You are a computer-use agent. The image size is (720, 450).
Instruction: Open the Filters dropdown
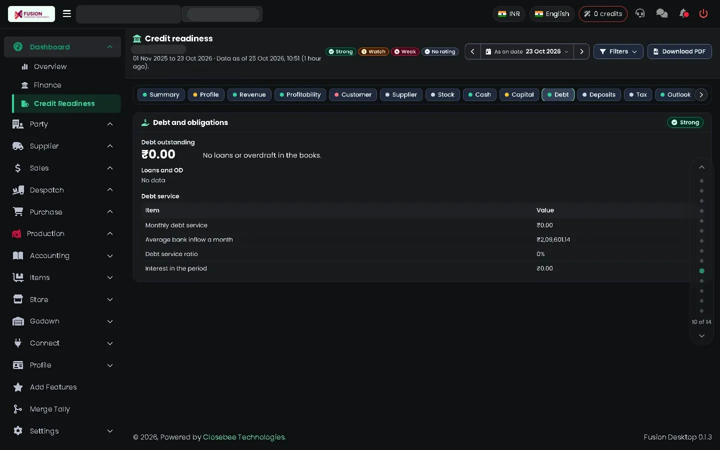pyautogui.click(x=618, y=51)
